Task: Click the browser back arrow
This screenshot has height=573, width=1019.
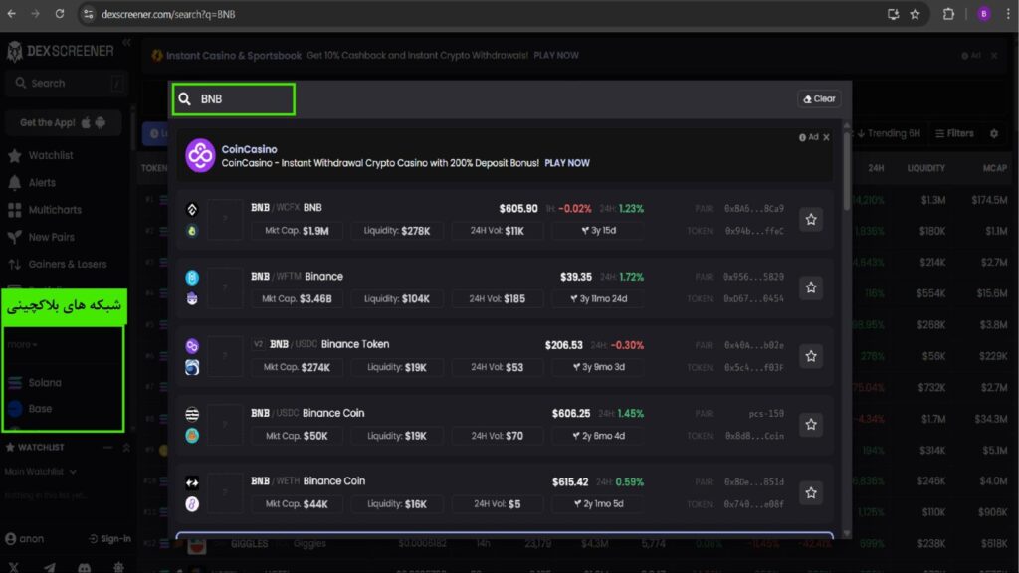Action: pos(12,14)
